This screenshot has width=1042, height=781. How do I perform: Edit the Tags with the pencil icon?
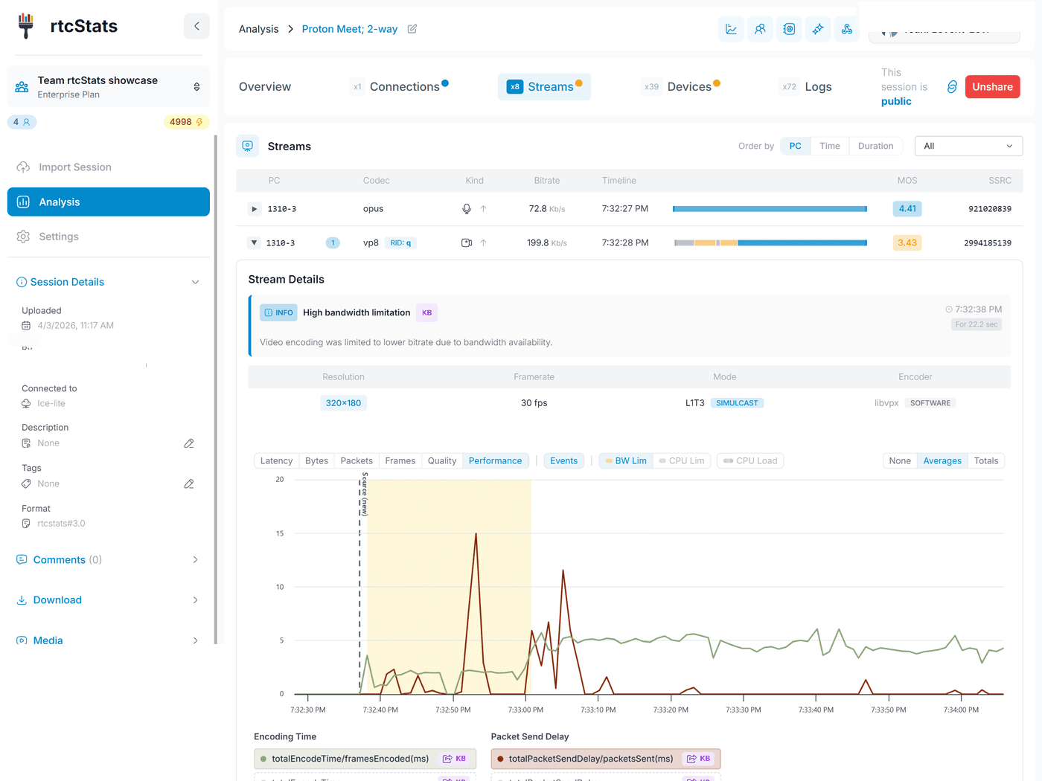189,484
